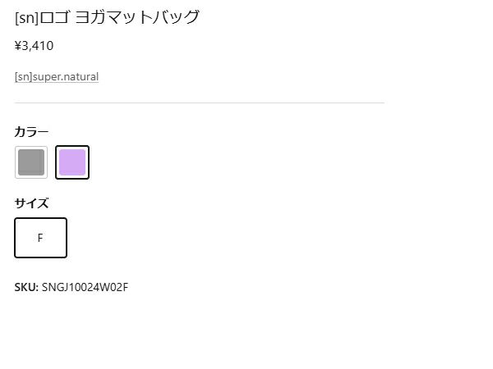Pick the first swatch under カラー
This screenshot has height=369, width=493.
31,162
